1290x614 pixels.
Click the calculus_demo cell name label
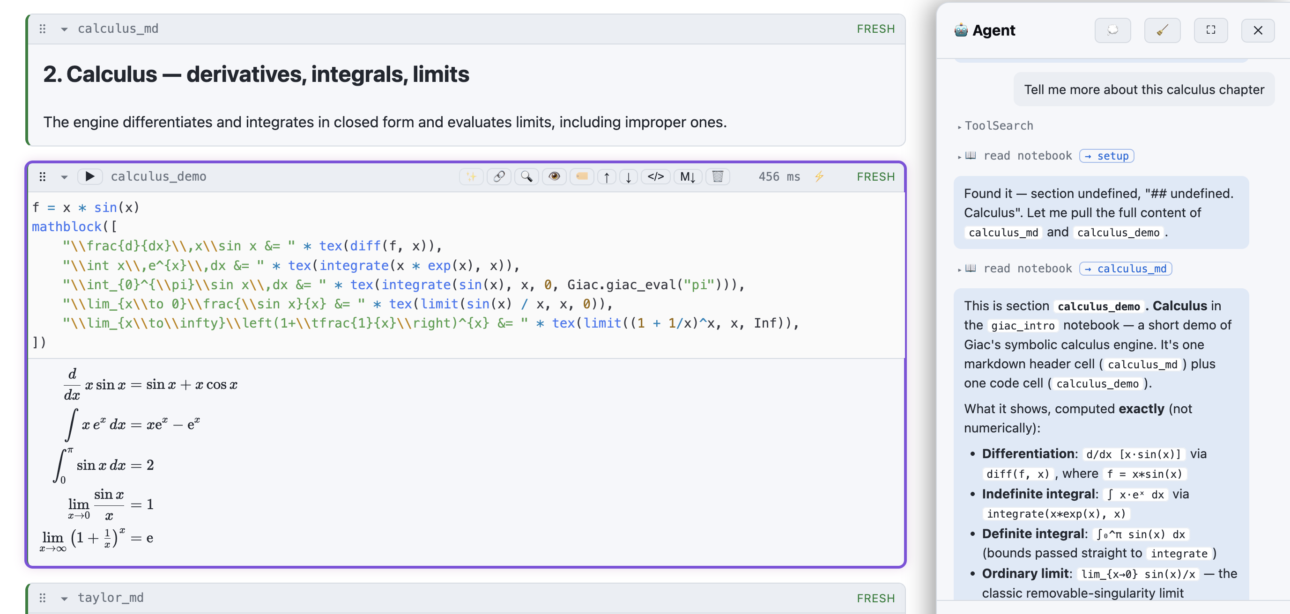click(x=158, y=176)
